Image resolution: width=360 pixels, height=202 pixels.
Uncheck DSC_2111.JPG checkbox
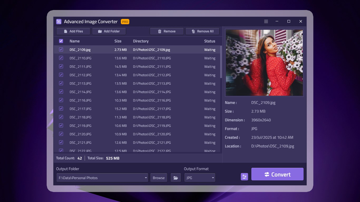(x=61, y=66)
